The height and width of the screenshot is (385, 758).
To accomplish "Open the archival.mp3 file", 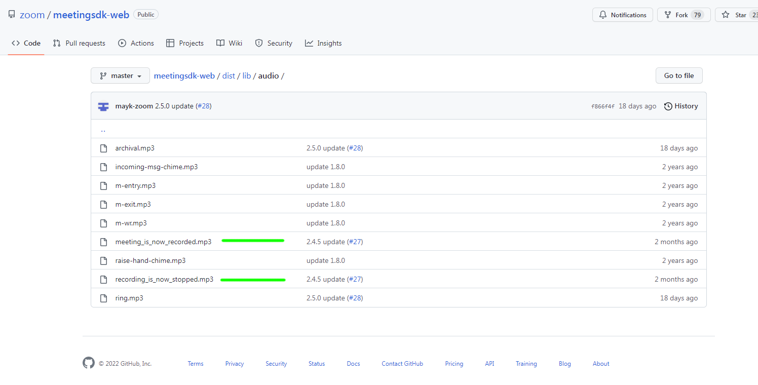I will pos(135,148).
